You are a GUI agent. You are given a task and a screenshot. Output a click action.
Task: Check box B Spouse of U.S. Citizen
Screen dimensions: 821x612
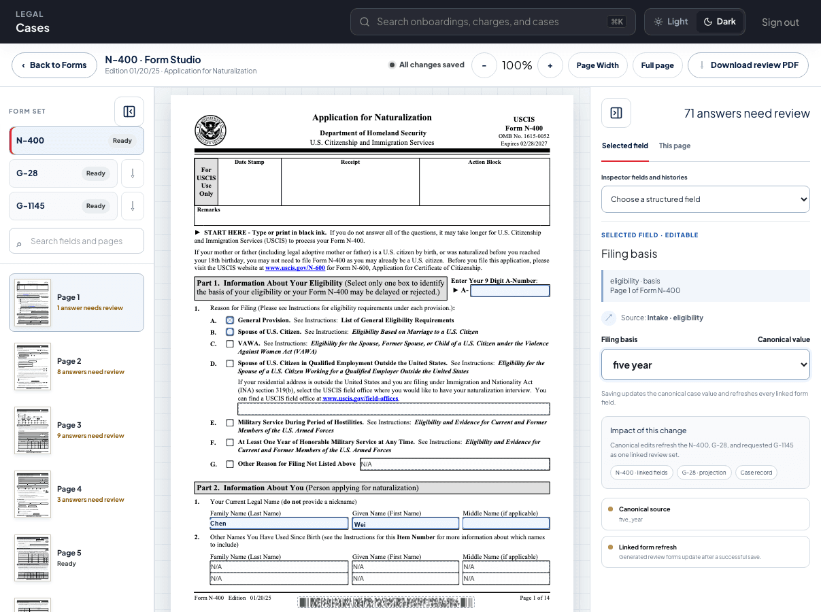click(230, 332)
